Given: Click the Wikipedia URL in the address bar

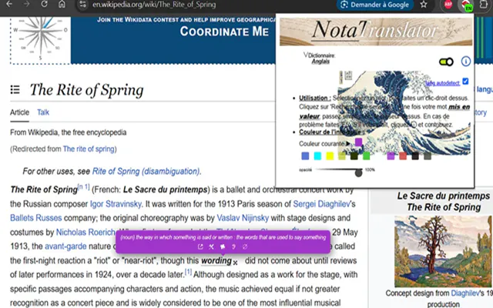Looking at the screenshot, I should pos(154,5).
